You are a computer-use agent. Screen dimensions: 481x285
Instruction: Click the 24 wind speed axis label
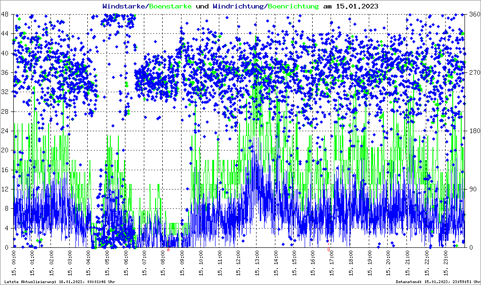tap(5, 131)
